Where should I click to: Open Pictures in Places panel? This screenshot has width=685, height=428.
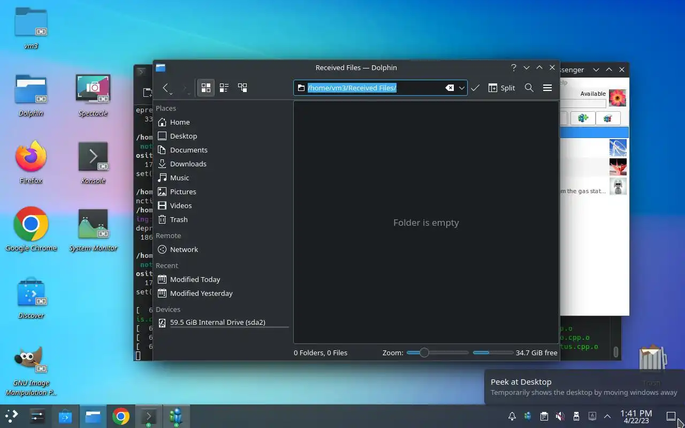pos(223,192)
